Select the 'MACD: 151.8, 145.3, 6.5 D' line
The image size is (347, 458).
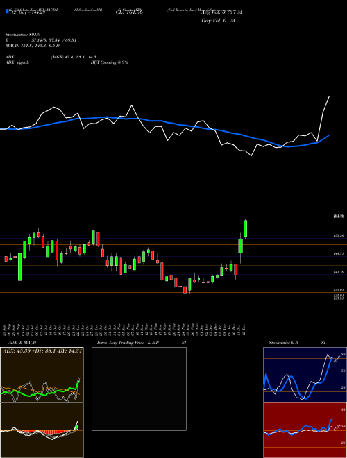[x=33, y=46]
